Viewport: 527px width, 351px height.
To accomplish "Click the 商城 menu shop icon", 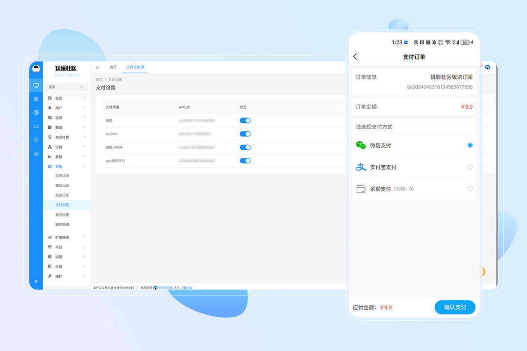I will point(50,127).
